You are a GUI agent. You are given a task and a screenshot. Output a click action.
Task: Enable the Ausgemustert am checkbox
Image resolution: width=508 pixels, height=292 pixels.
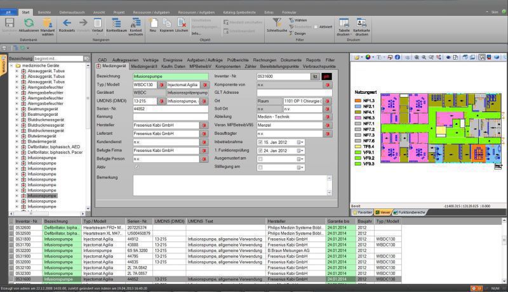(260, 159)
